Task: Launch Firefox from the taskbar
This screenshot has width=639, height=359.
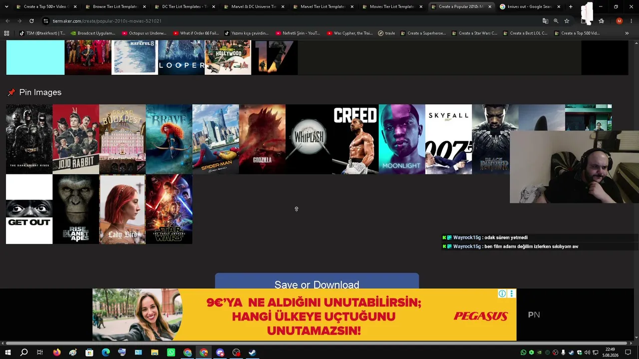Action: click(x=56, y=353)
